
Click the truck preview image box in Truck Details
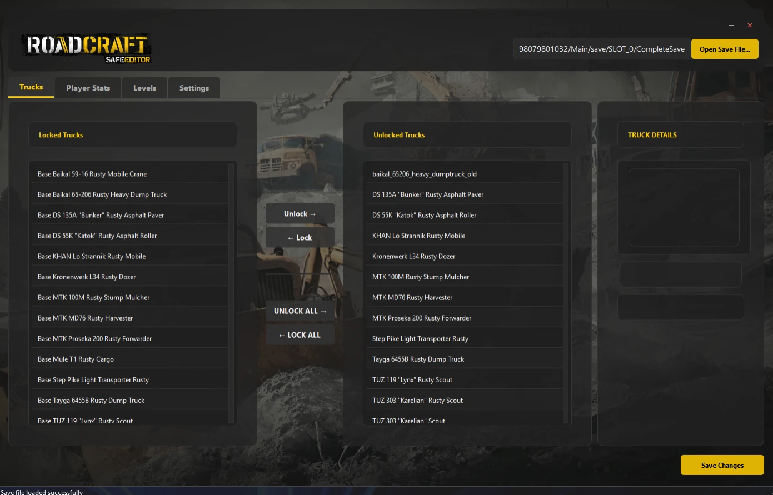[x=684, y=207]
